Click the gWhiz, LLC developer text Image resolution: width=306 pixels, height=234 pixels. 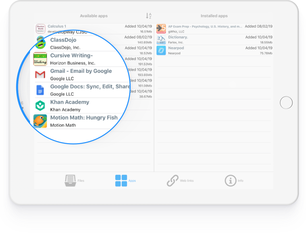point(176,32)
